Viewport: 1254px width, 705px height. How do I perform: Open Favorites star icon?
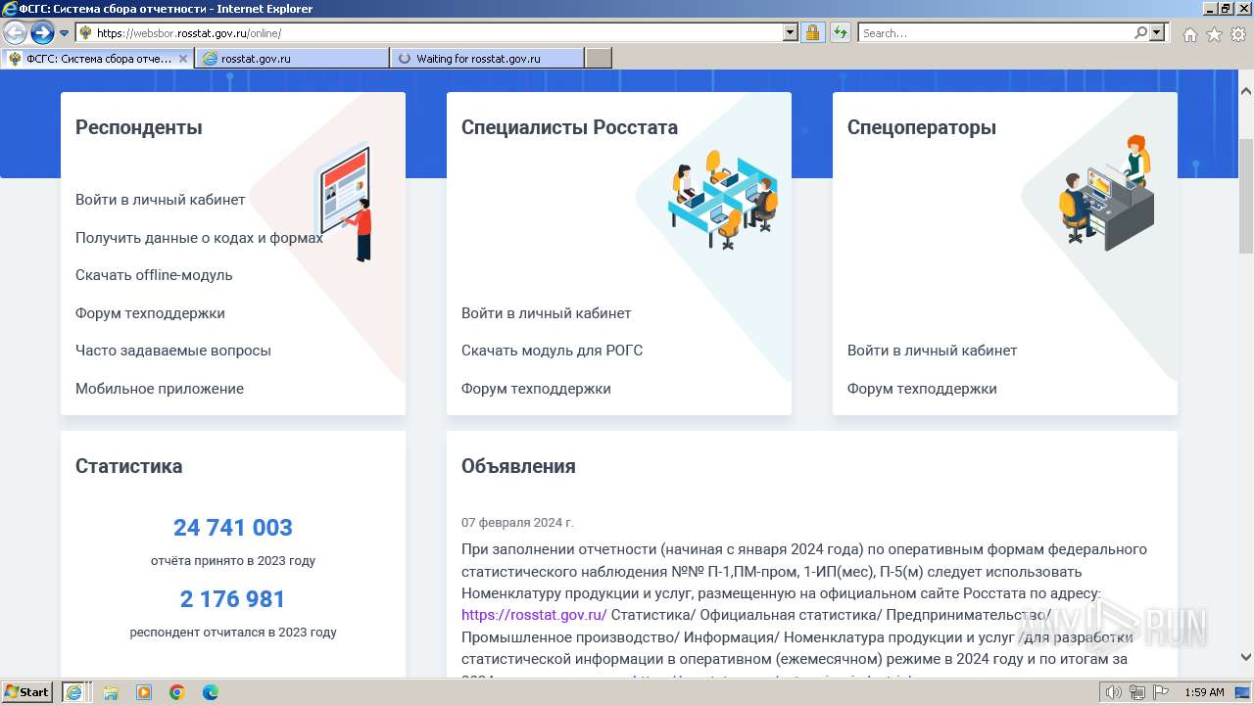[x=1214, y=34]
